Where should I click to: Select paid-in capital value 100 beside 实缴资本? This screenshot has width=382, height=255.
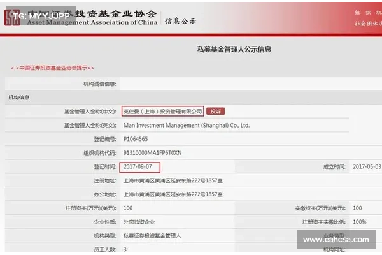point(357,208)
